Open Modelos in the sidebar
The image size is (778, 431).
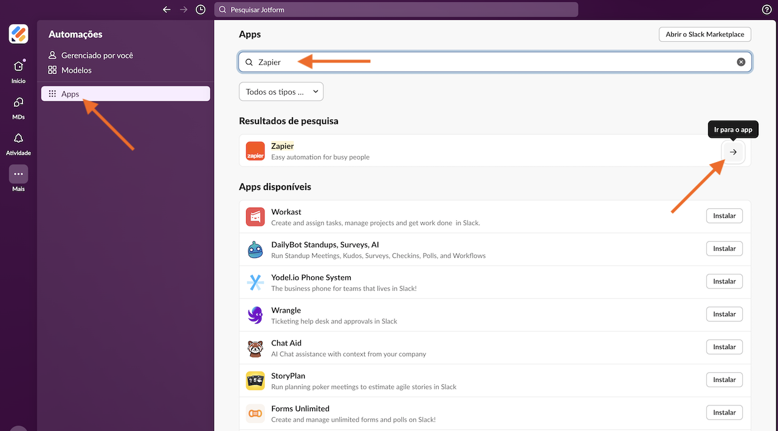(76, 70)
